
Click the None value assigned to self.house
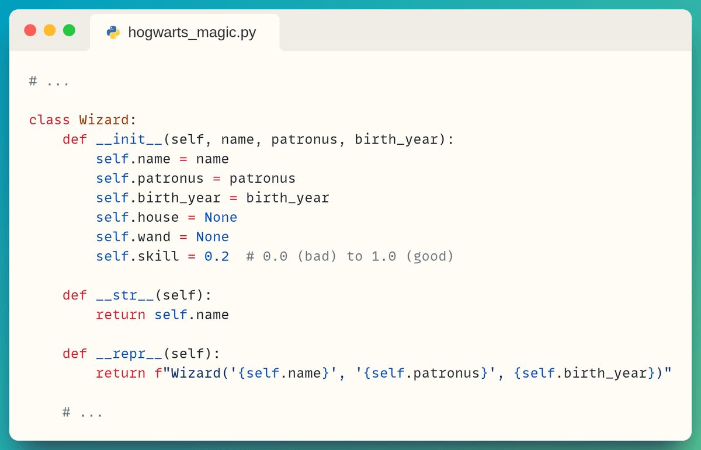[221, 218]
